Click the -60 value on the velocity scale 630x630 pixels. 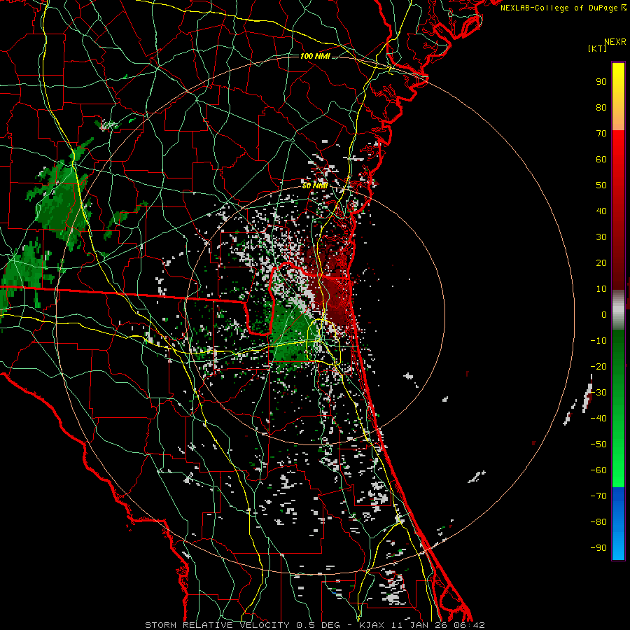(x=598, y=470)
